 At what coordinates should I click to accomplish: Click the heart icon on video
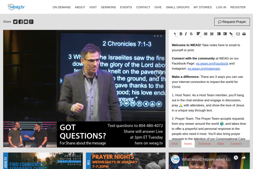[158, 74]
